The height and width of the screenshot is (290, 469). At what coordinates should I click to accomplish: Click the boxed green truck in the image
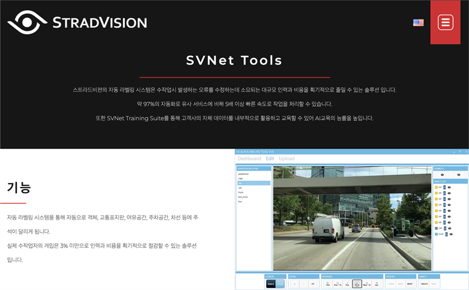pos(404,228)
